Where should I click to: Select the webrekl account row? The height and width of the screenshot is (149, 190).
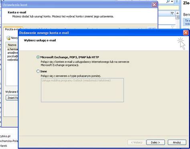[12, 60]
